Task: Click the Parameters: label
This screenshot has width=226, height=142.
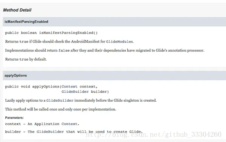Action: click(x=14, y=118)
